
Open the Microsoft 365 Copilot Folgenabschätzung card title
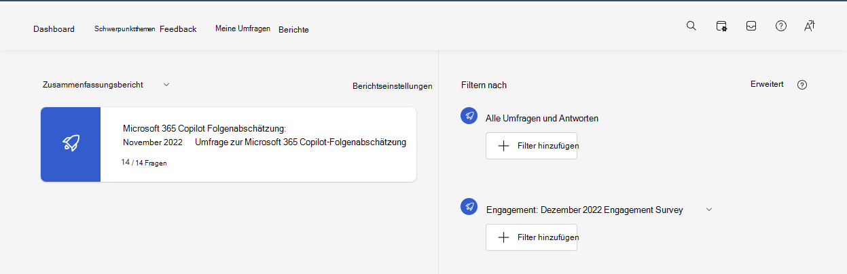(204, 128)
